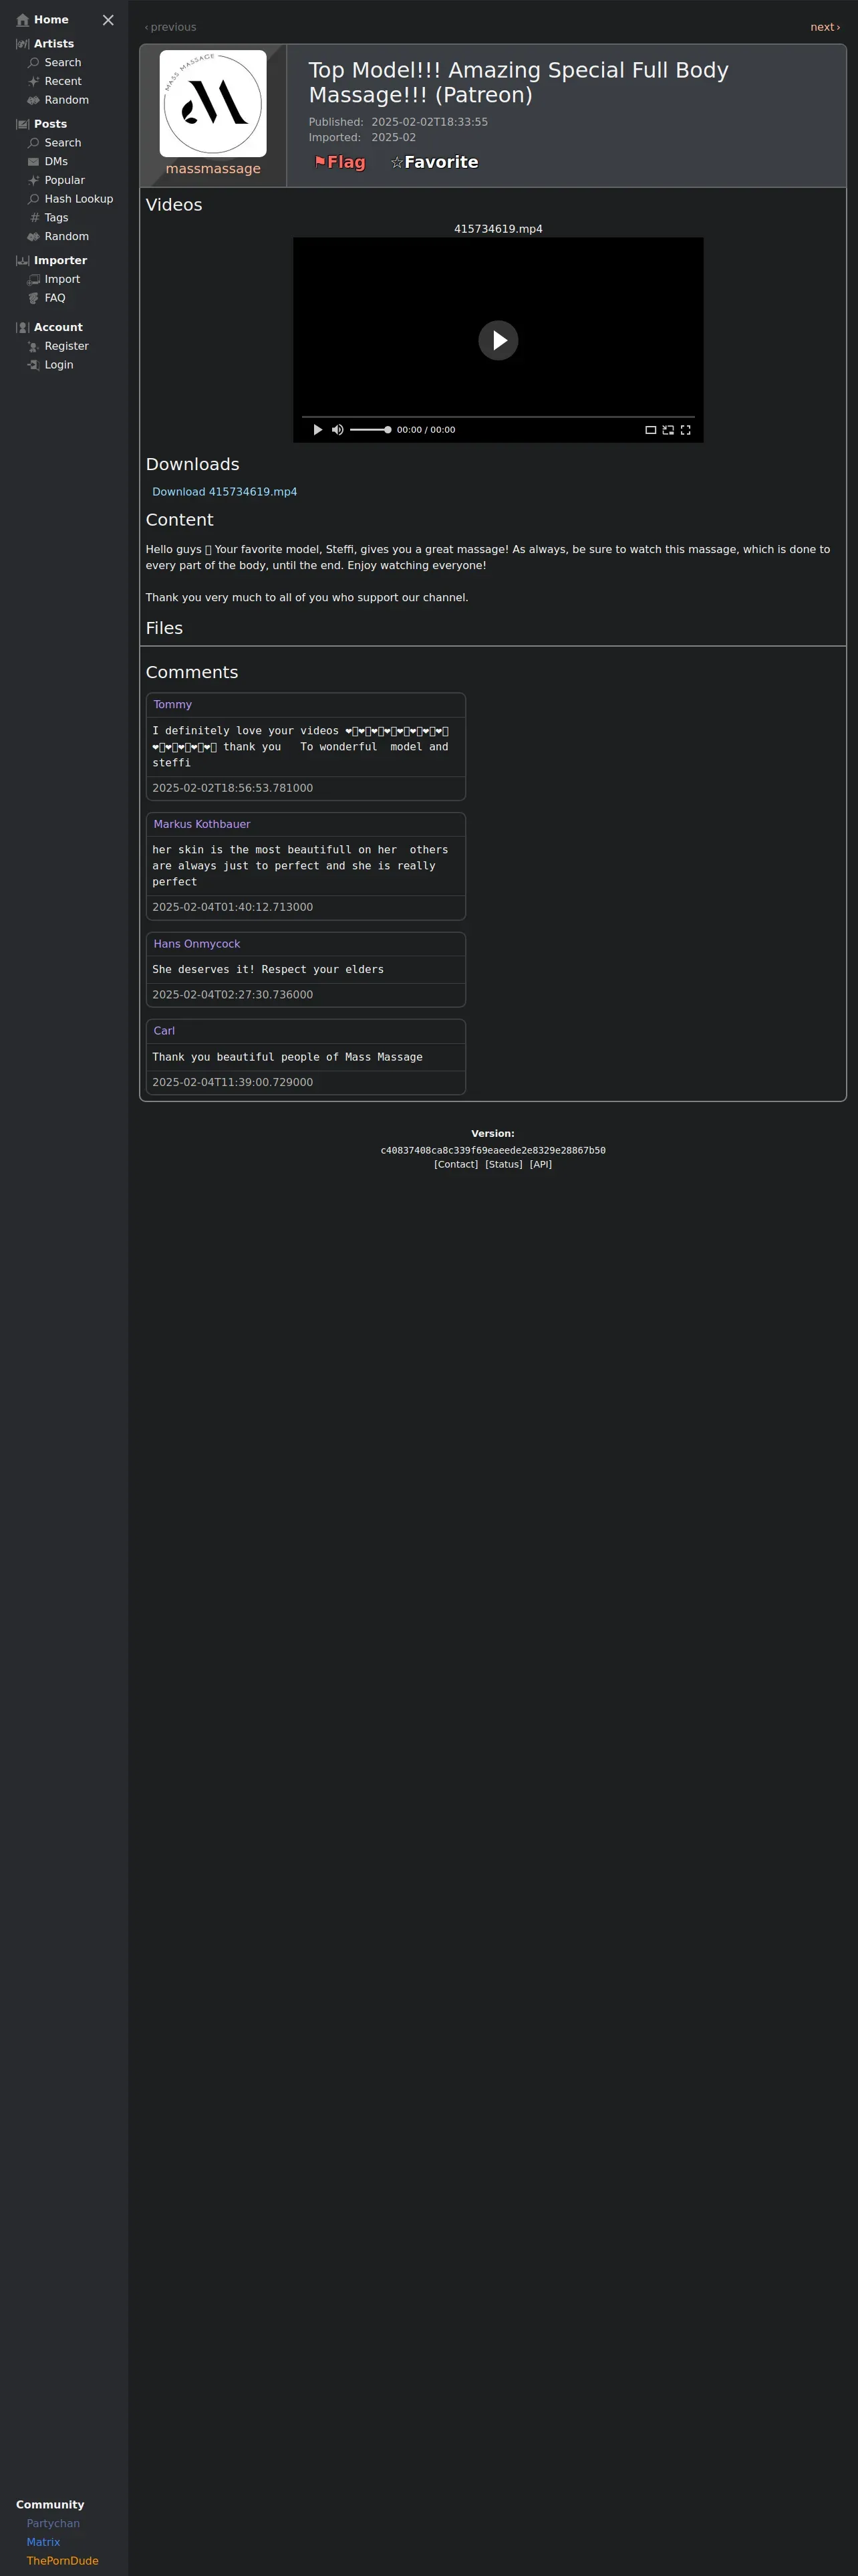Toggle theater mode in the video player
Viewport: 858px width, 2576px height.
(x=650, y=430)
